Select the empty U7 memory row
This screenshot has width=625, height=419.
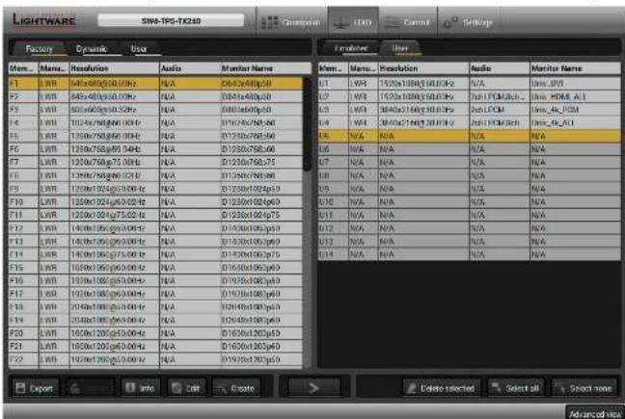(469, 162)
